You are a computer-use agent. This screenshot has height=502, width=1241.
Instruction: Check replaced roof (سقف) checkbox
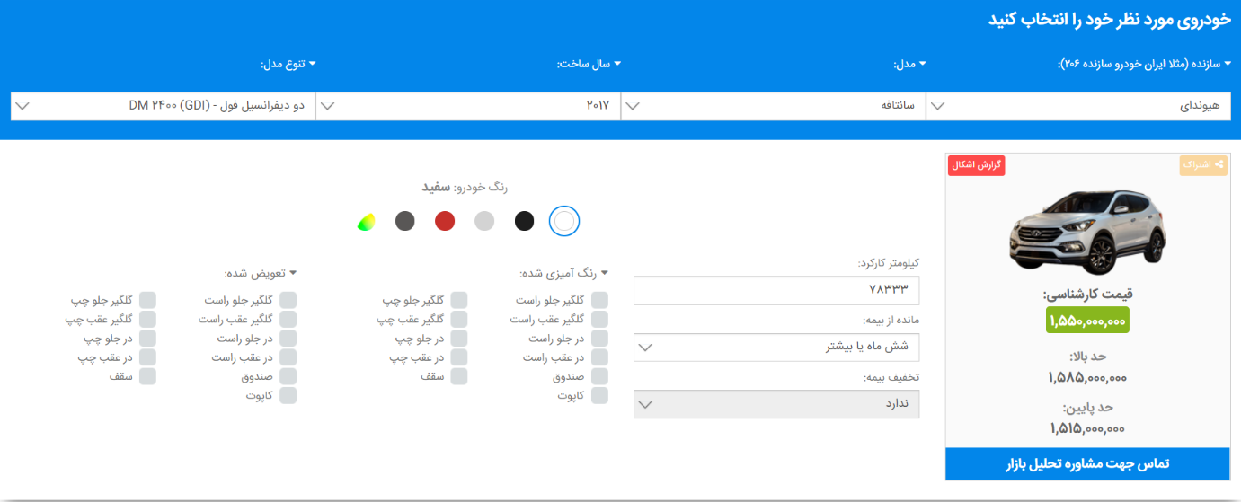coord(147,376)
